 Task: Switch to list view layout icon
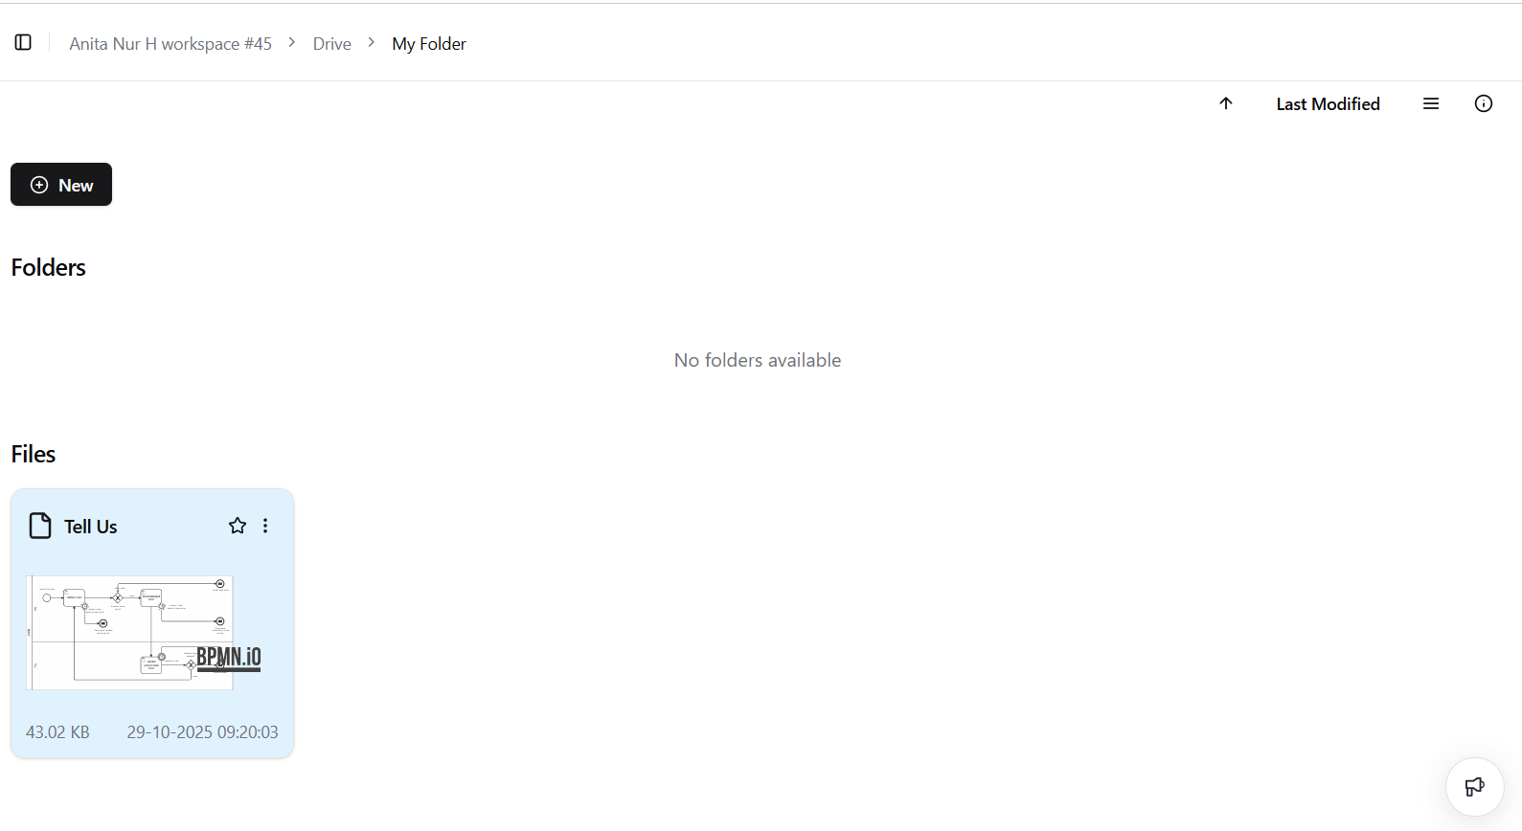pos(1431,103)
